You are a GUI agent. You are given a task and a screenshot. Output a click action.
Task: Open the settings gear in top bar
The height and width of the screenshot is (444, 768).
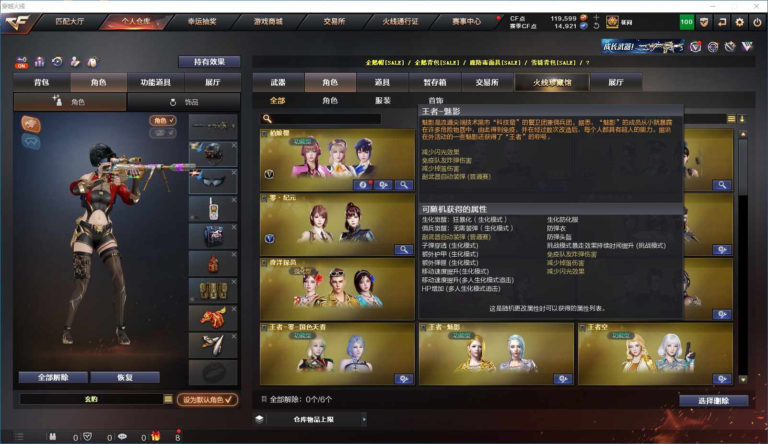[x=740, y=22]
